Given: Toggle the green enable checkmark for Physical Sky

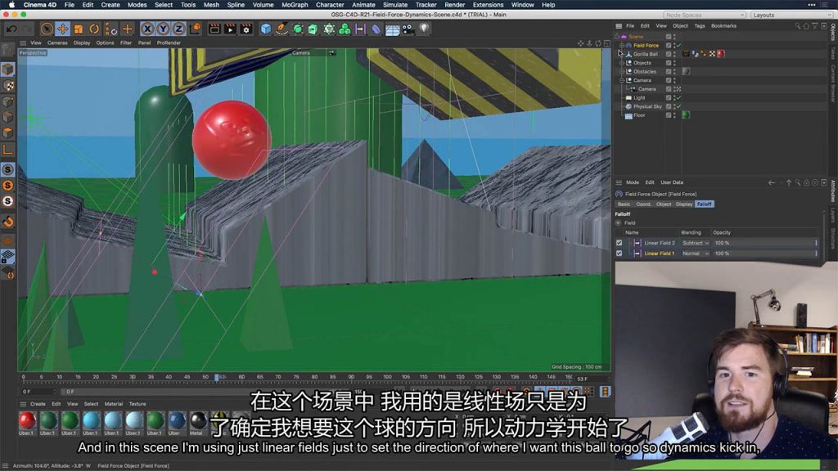Looking at the screenshot, I should point(678,107).
